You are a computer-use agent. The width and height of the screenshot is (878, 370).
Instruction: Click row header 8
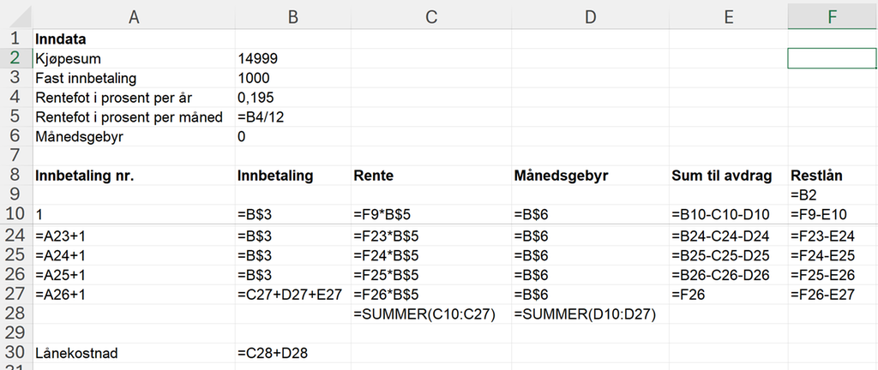(x=15, y=175)
